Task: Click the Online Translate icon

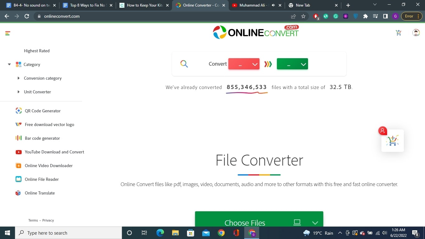Action: pyautogui.click(x=18, y=193)
